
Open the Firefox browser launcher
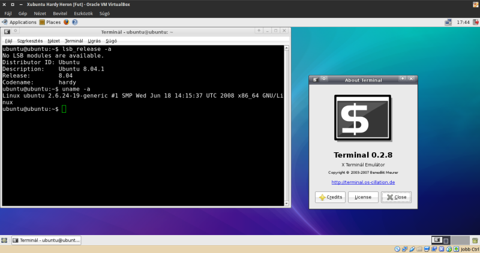coord(66,22)
